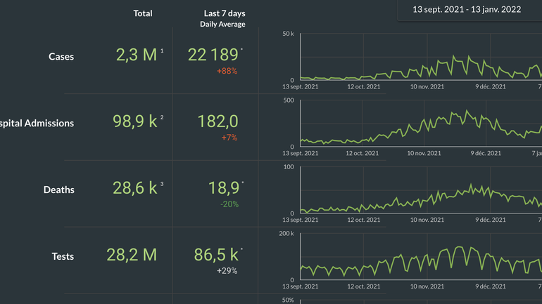
Task: Click the 182,0 hospital admissions daily average
Action: point(218,121)
